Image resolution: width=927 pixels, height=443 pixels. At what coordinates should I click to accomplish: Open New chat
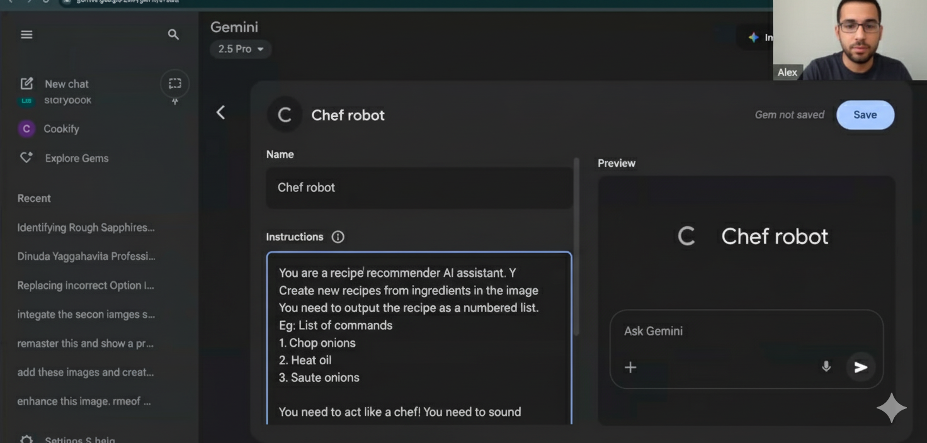pyautogui.click(x=67, y=84)
